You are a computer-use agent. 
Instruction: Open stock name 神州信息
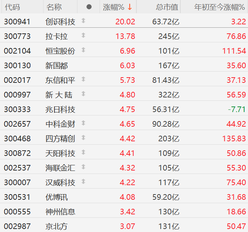coord(60,212)
